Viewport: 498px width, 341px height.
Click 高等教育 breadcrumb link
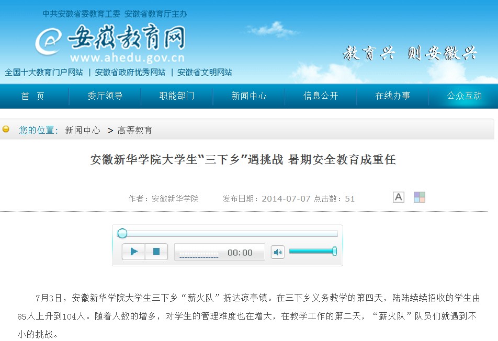tap(135, 131)
